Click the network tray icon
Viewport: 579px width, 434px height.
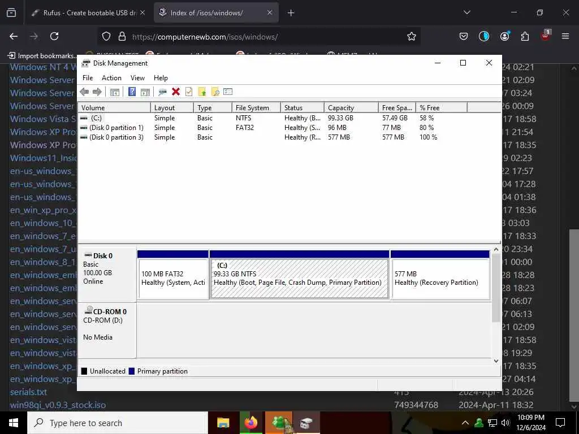point(492,423)
